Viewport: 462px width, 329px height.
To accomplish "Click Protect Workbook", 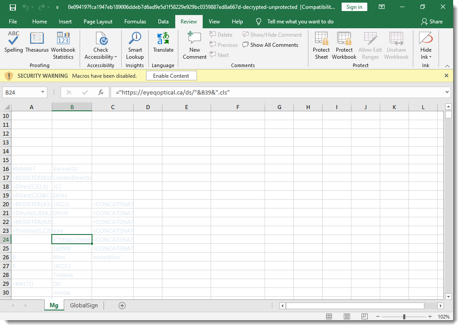I will coord(344,45).
